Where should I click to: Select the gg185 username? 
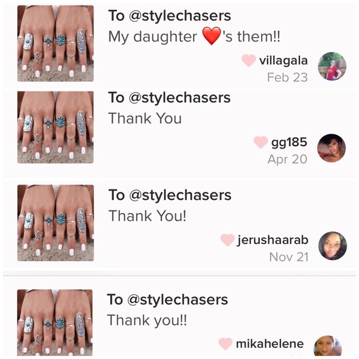(289, 142)
